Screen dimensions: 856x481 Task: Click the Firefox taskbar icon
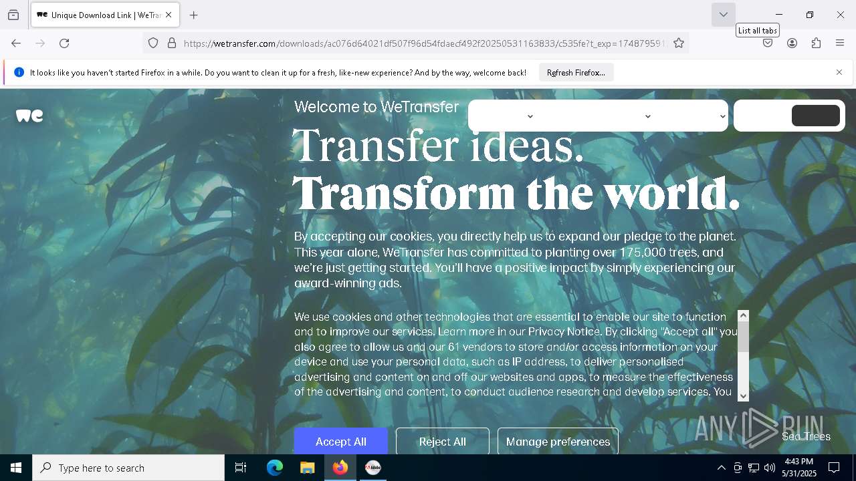point(340,468)
